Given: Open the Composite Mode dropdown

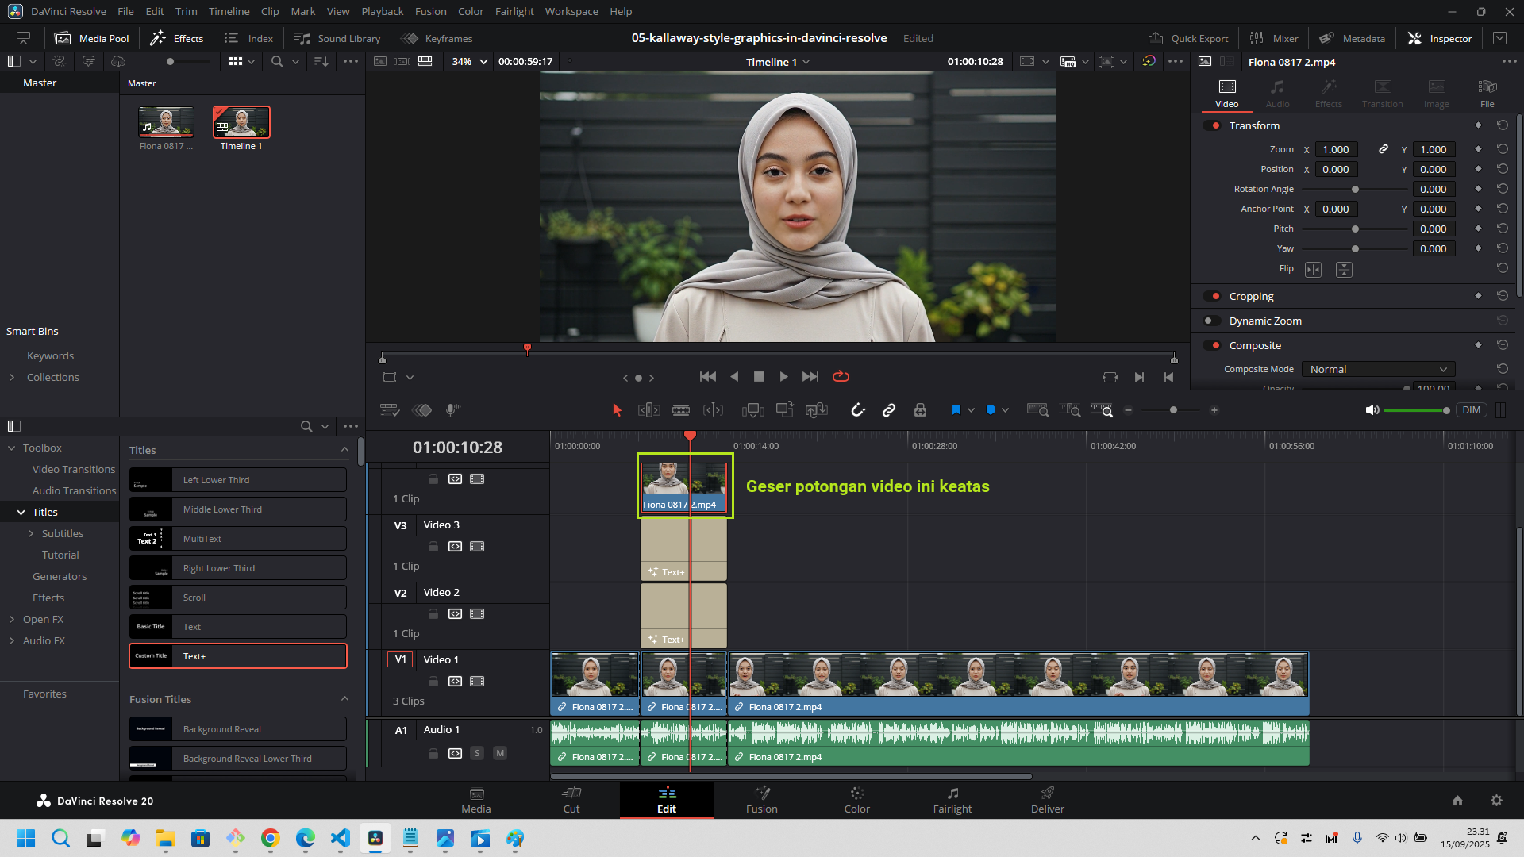Looking at the screenshot, I should tap(1378, 370).
